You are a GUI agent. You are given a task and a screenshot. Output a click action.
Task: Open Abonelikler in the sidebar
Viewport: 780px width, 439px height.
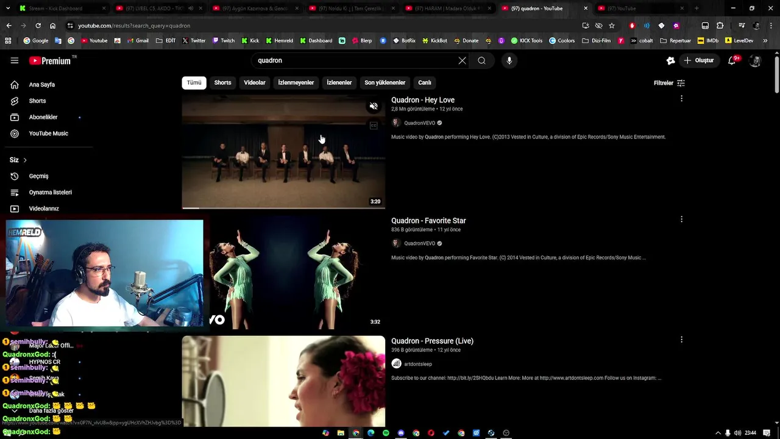[43, 117]
